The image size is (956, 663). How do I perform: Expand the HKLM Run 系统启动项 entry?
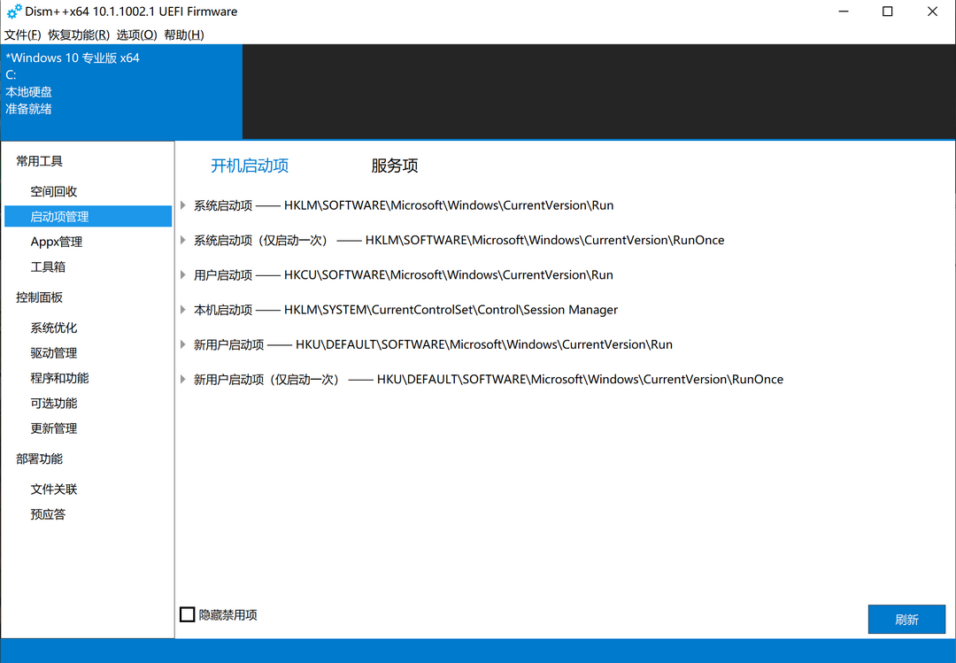pyautogui.click(x=183, y=204)
